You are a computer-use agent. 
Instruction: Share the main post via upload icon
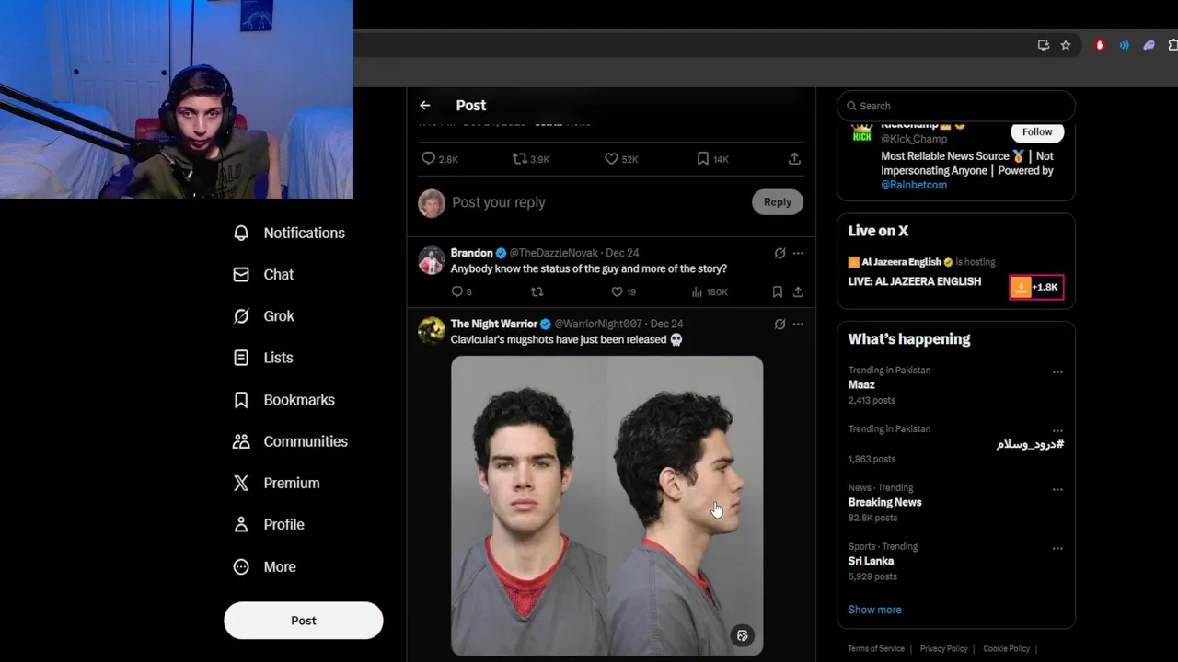click(794, 159)
